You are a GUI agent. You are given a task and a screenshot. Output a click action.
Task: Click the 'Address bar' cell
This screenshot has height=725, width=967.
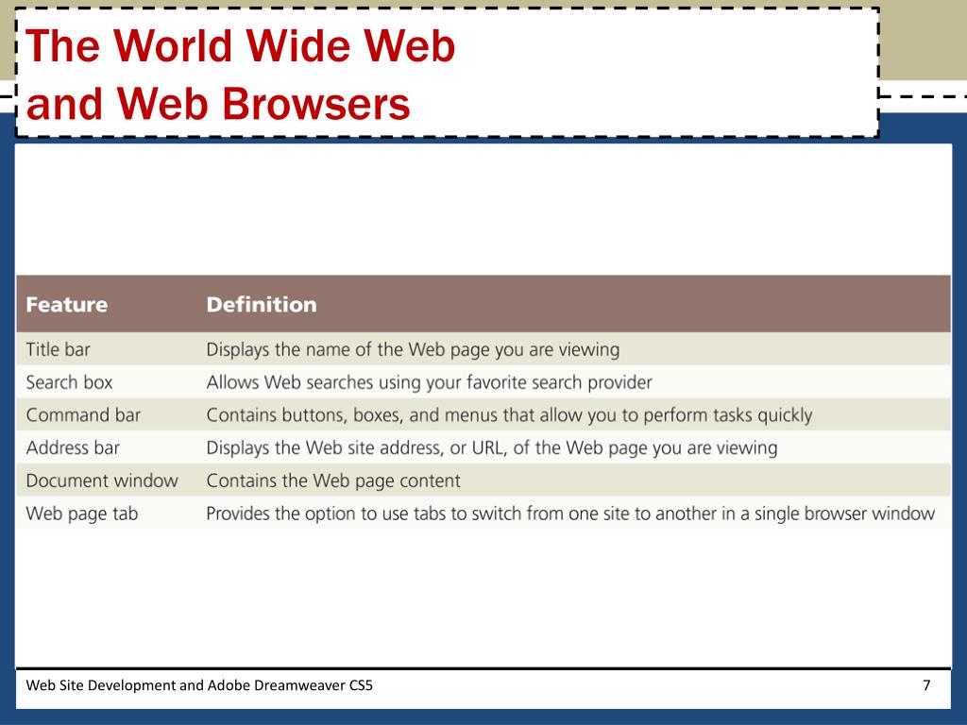[73, 447]
